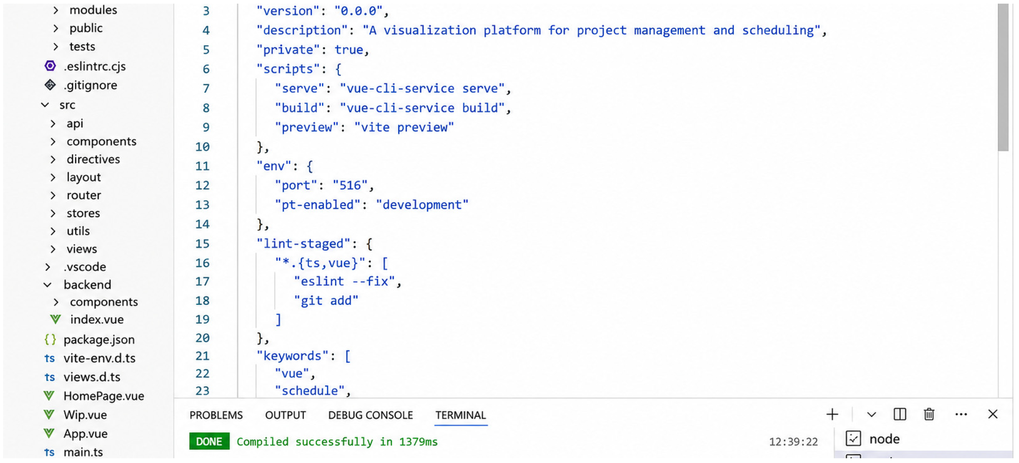1019x463 pixels.
Task: Click "Compiled successfully in 1379ms" terminal message
Action: pyautogui.click(x=337, y=442)
